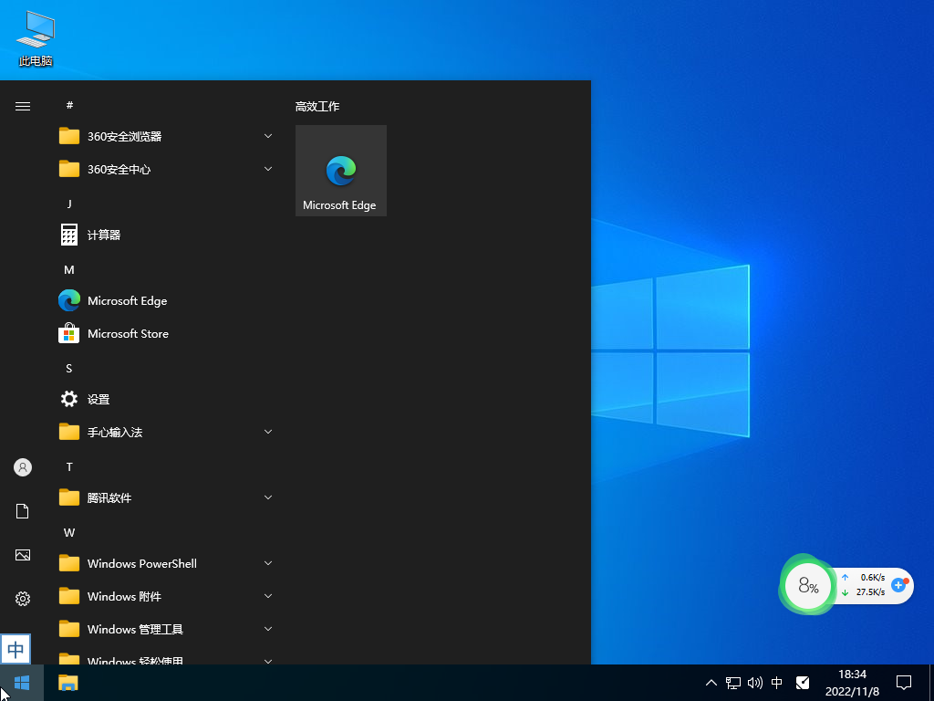Open the 手心输入法 folder
Screen dimensions: 934x701
pyautogui.click(x=166, y=432)
